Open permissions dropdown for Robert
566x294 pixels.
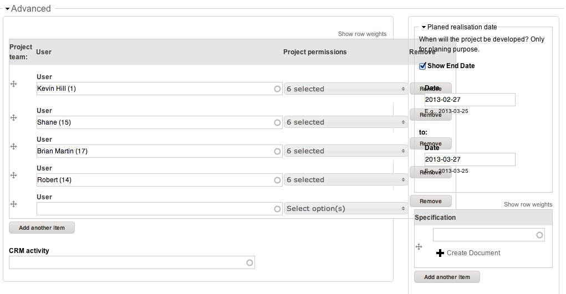[346, 180]
